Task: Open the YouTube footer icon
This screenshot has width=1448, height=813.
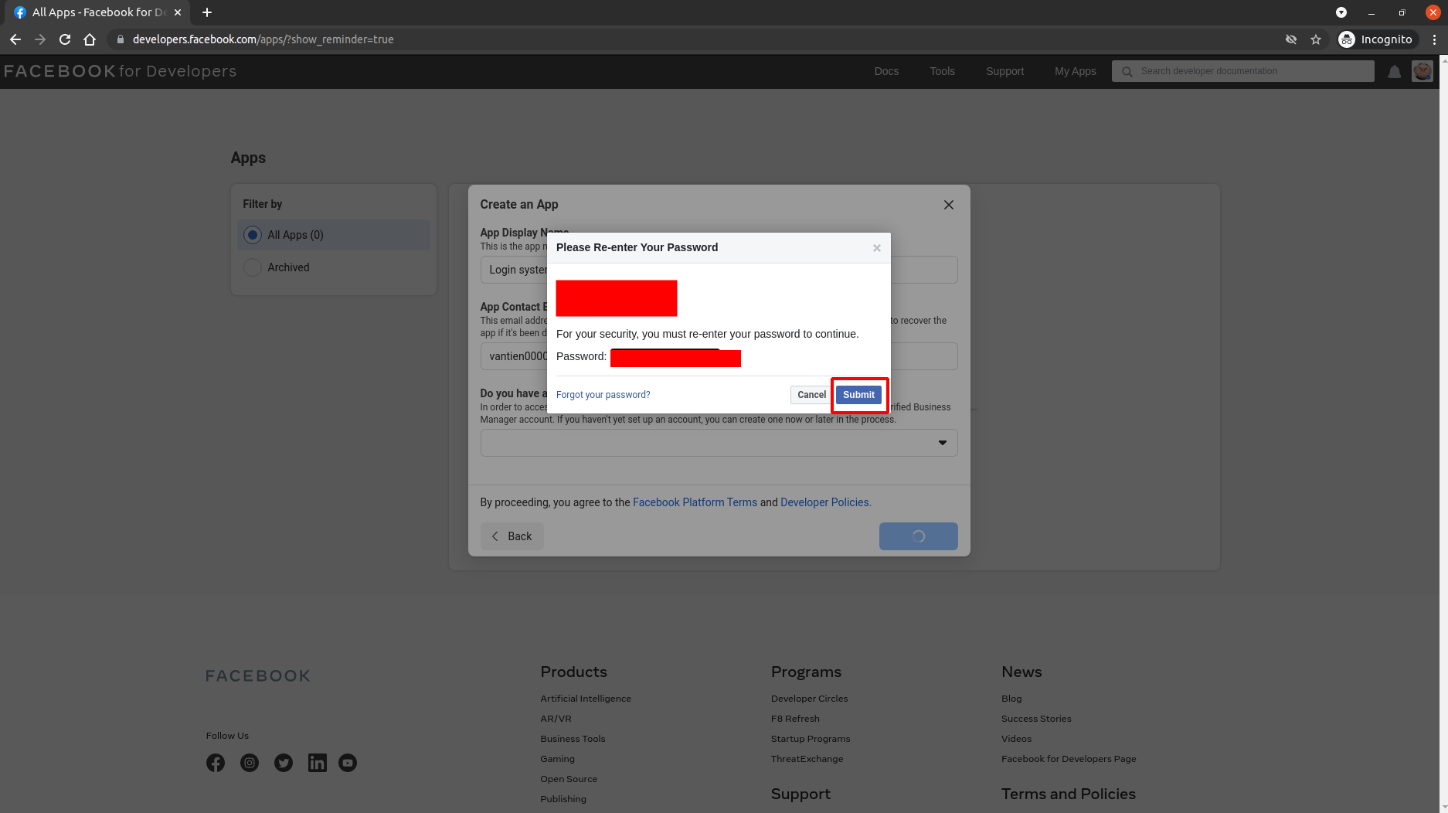Action: point(348,763)
